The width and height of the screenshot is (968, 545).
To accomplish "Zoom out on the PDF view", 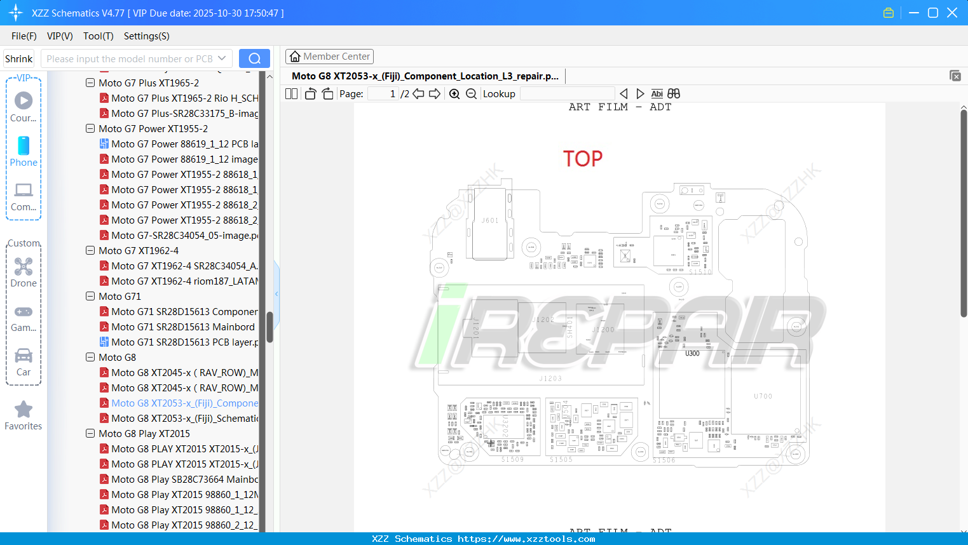I will coord(471,93).
